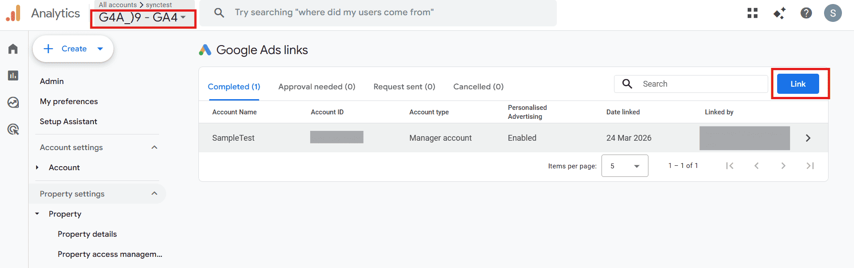Click the Linked by column header
854x268 pixels.
tap(719, 112)
